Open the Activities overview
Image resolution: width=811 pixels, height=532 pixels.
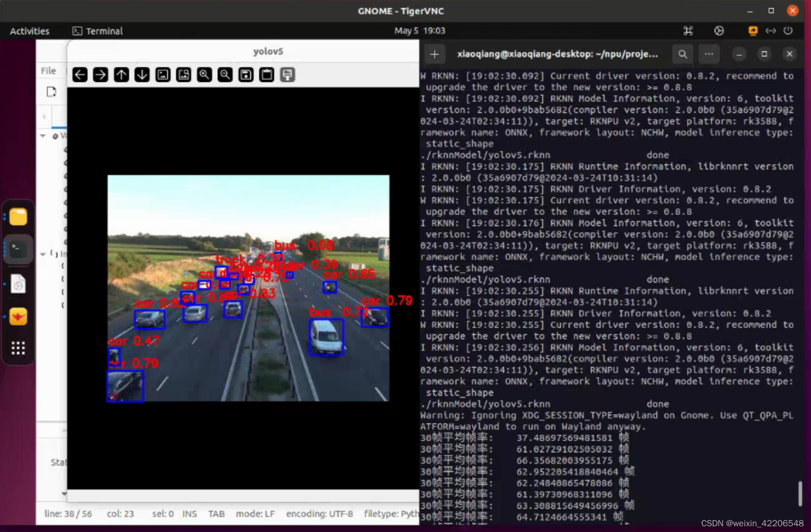pos(29,30)
